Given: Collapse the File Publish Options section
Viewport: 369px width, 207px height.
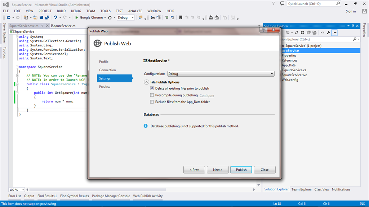Looking at the screenshot, I should 146,82.
